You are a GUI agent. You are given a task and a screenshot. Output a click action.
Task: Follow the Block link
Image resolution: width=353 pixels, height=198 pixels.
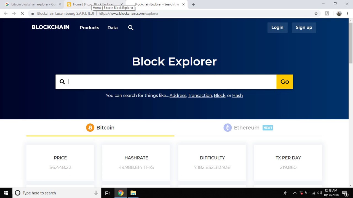point(220,95)
